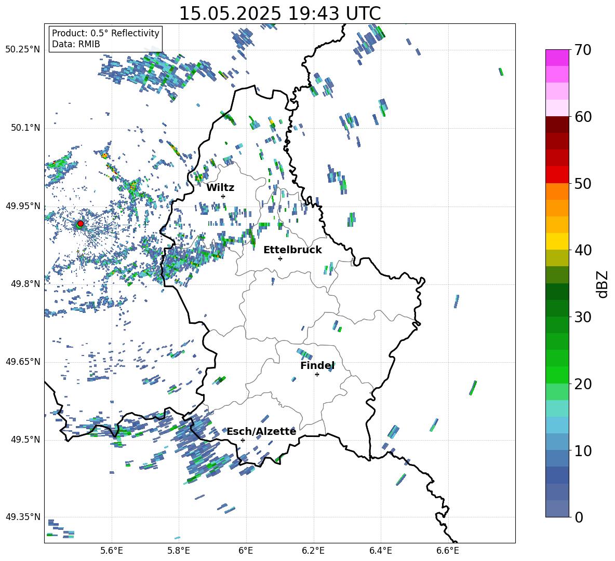The height and width of the screenshot is (561, 615).
Task: Click the dark red colorbar segment below 60
Action: coord(557,125)
